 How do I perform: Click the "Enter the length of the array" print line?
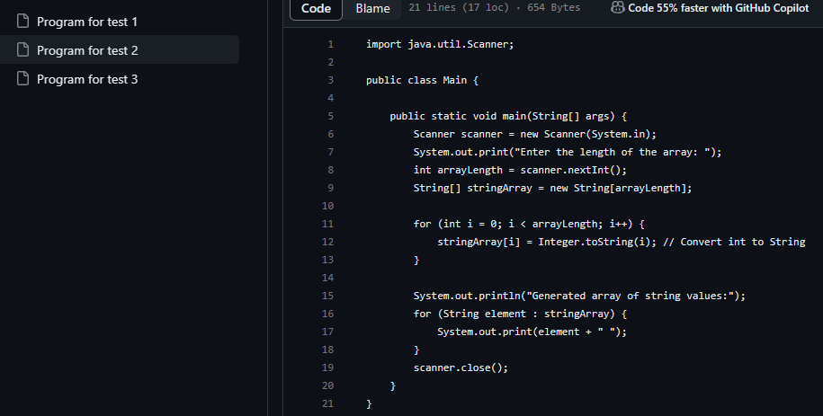(568, 152)
